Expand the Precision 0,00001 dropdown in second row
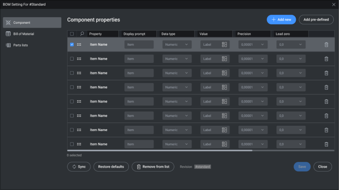Image resolution: width=339 pixels, height=190 pixels. (x=253, y=59)
